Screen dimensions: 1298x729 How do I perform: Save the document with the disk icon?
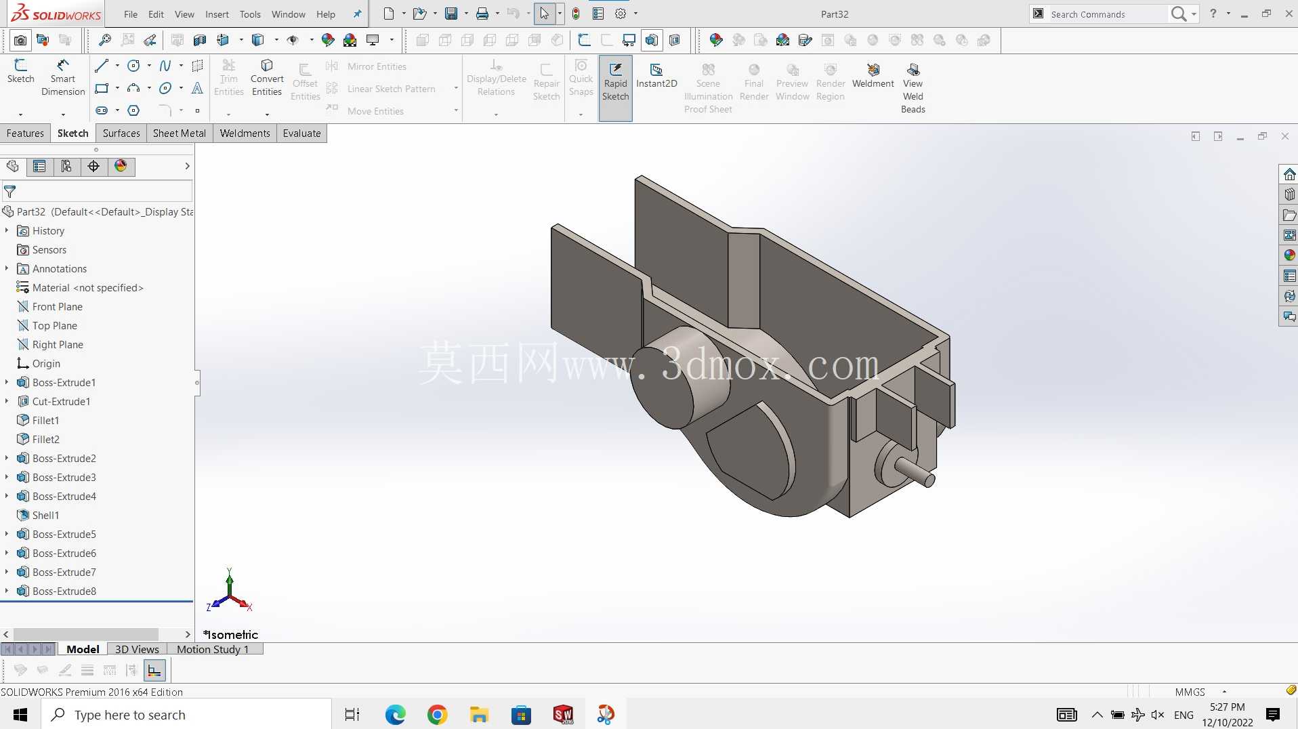451,14
